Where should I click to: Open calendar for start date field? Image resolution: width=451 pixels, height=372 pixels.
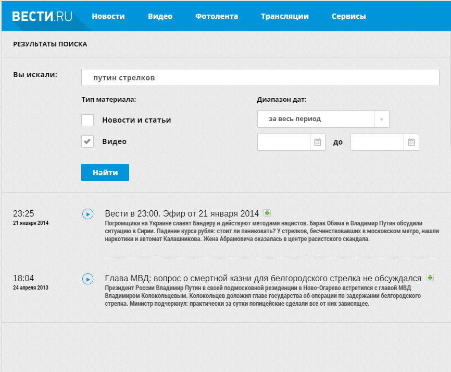pos(318,142)
